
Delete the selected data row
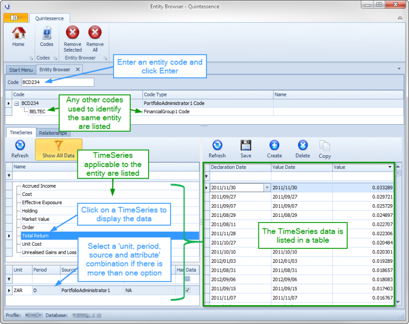[302, 149]
